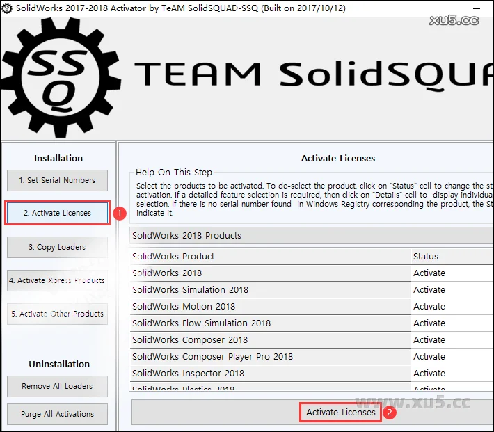This screenshot has height=432, width=494.
Task: Toggle Status cell for SolidWorks 2018
Action: [x=429, y=273]
